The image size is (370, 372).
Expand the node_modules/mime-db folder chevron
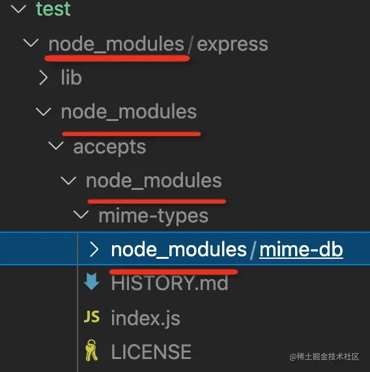(x=94, y=250)
